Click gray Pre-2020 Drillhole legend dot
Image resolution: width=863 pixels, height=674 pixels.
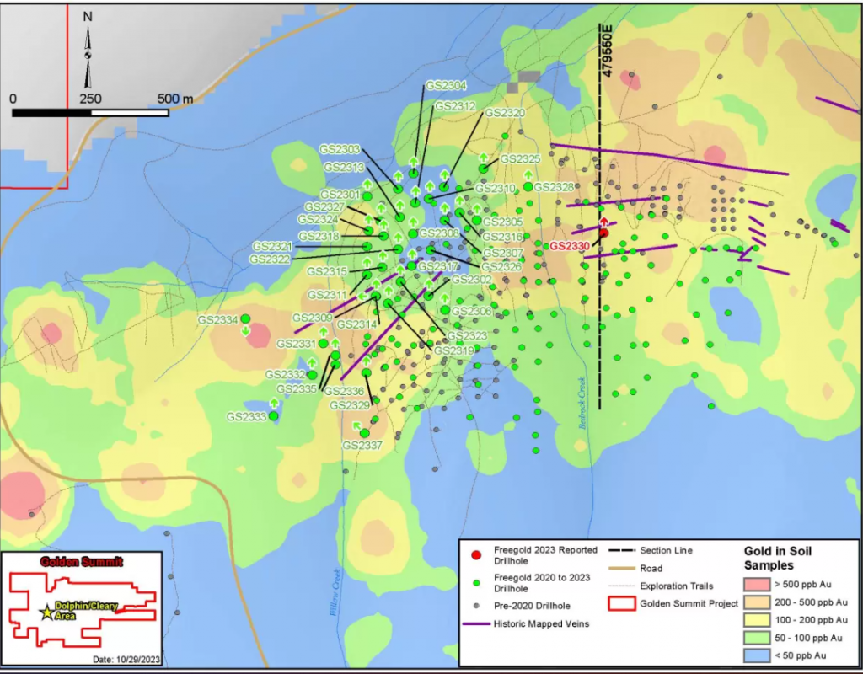tap(476, 606)
